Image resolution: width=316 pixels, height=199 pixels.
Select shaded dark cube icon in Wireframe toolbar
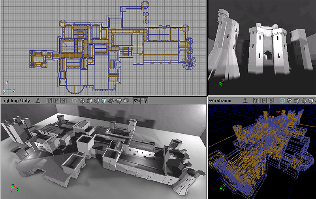point(304,100)
